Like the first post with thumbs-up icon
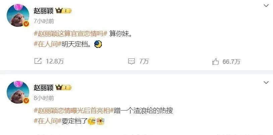 [x=215, y=61]
